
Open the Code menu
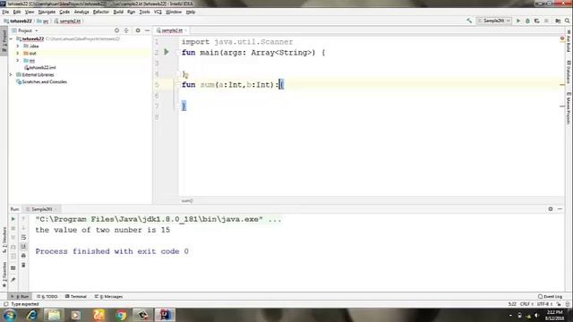64,12
